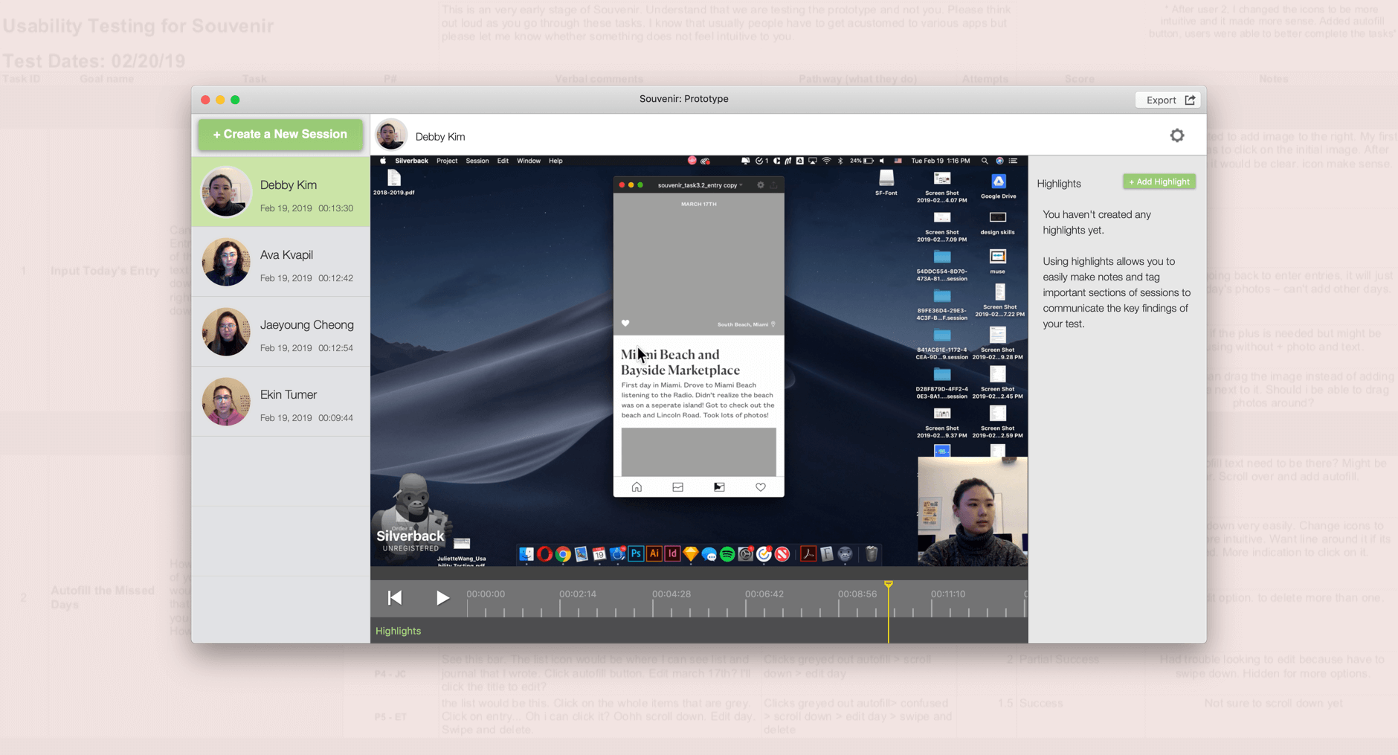
Task: Click the webcam picture-in-picture thumbnail
Action: [x=973, y=512]
